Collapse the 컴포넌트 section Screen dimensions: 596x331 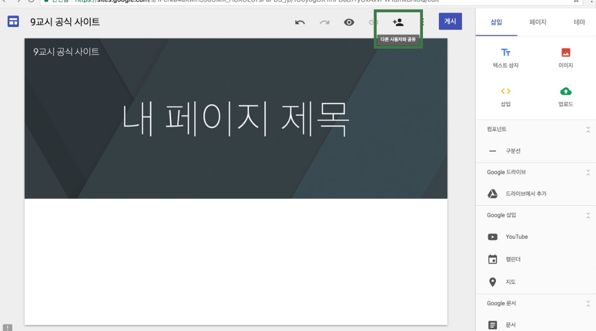point(588,130)
